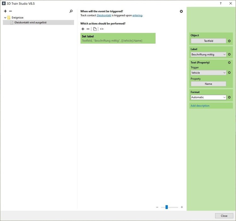Click the copy/paste action icon
Screen dimensions: 236x221
click(95, 29)
